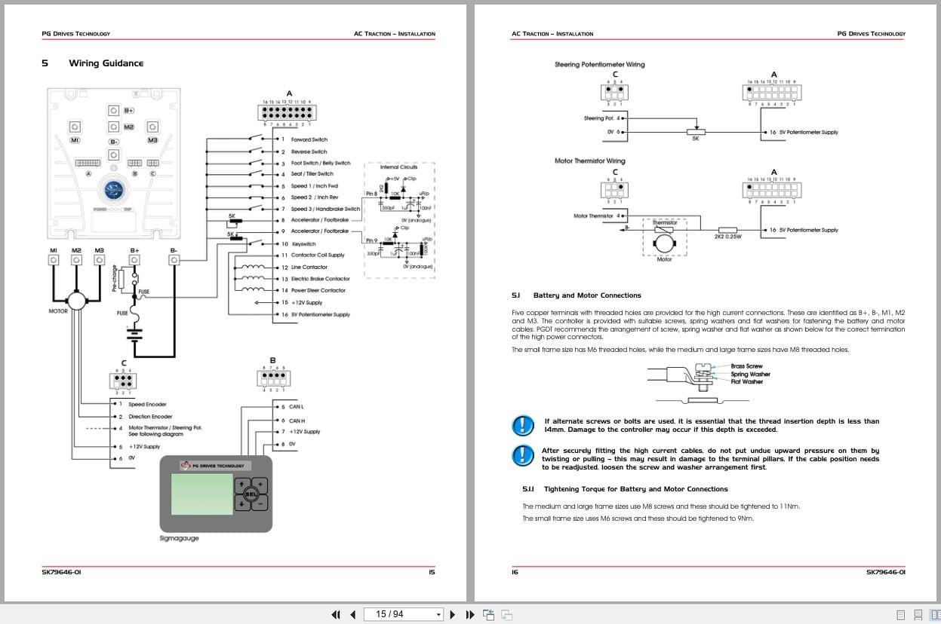This screenshot has height=624, width=941.
Task: Click the blue warning icon about thread insertion depth
Action: tap(523, 425)
